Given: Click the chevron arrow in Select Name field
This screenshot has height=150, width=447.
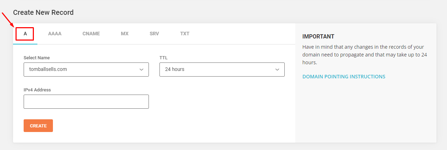Looking at the screenshot, I should pos(141,70).
